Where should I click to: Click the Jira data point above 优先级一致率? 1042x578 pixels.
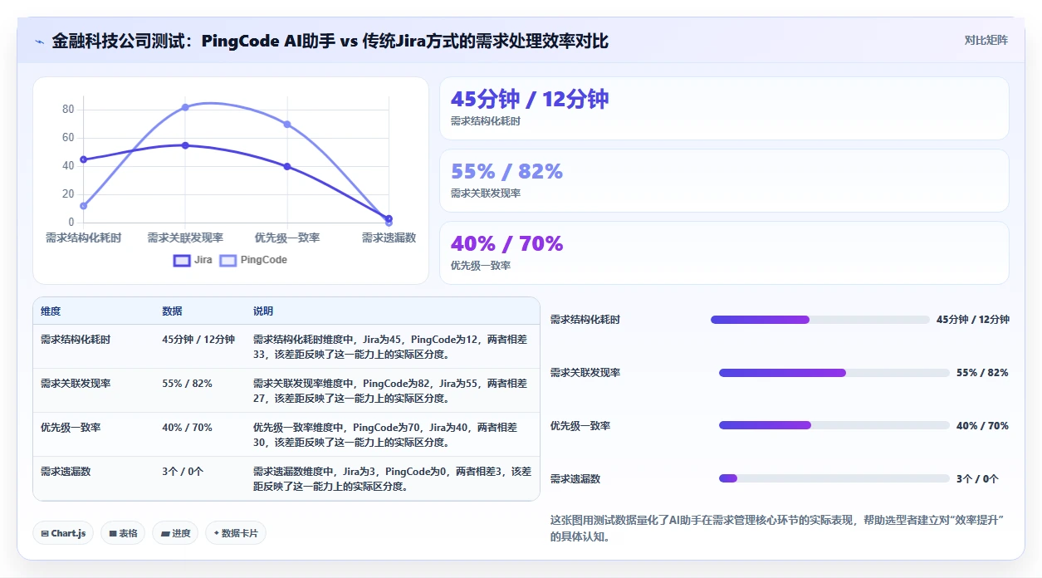point(287,166)
